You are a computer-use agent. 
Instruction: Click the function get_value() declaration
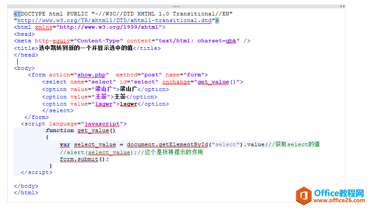click(80, 131)
